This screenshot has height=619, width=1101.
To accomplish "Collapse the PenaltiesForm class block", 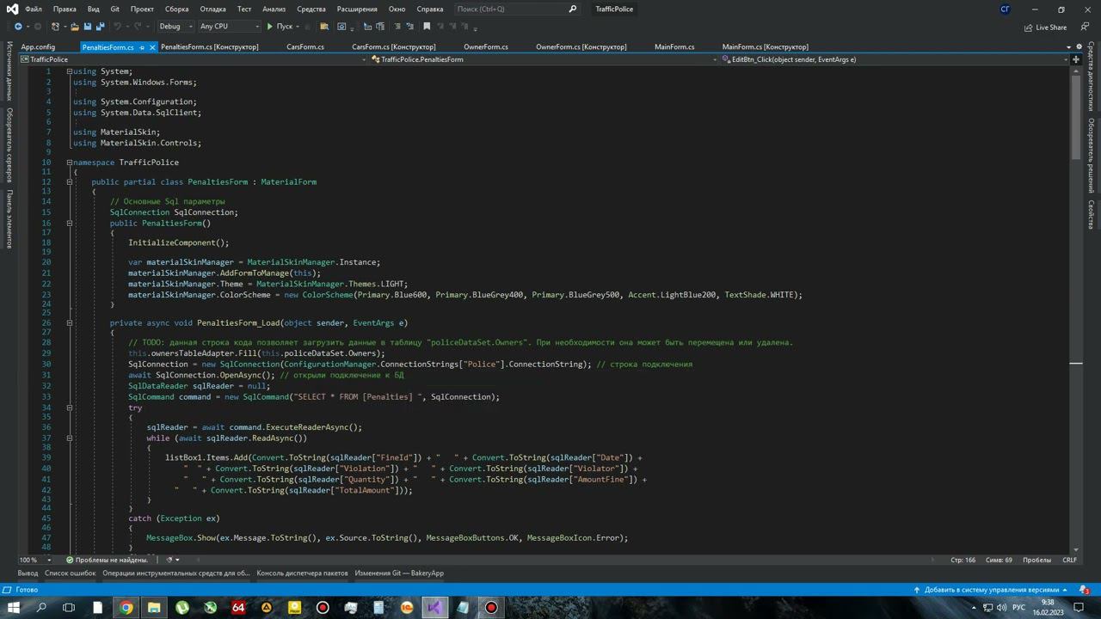I will click(70, 182).
